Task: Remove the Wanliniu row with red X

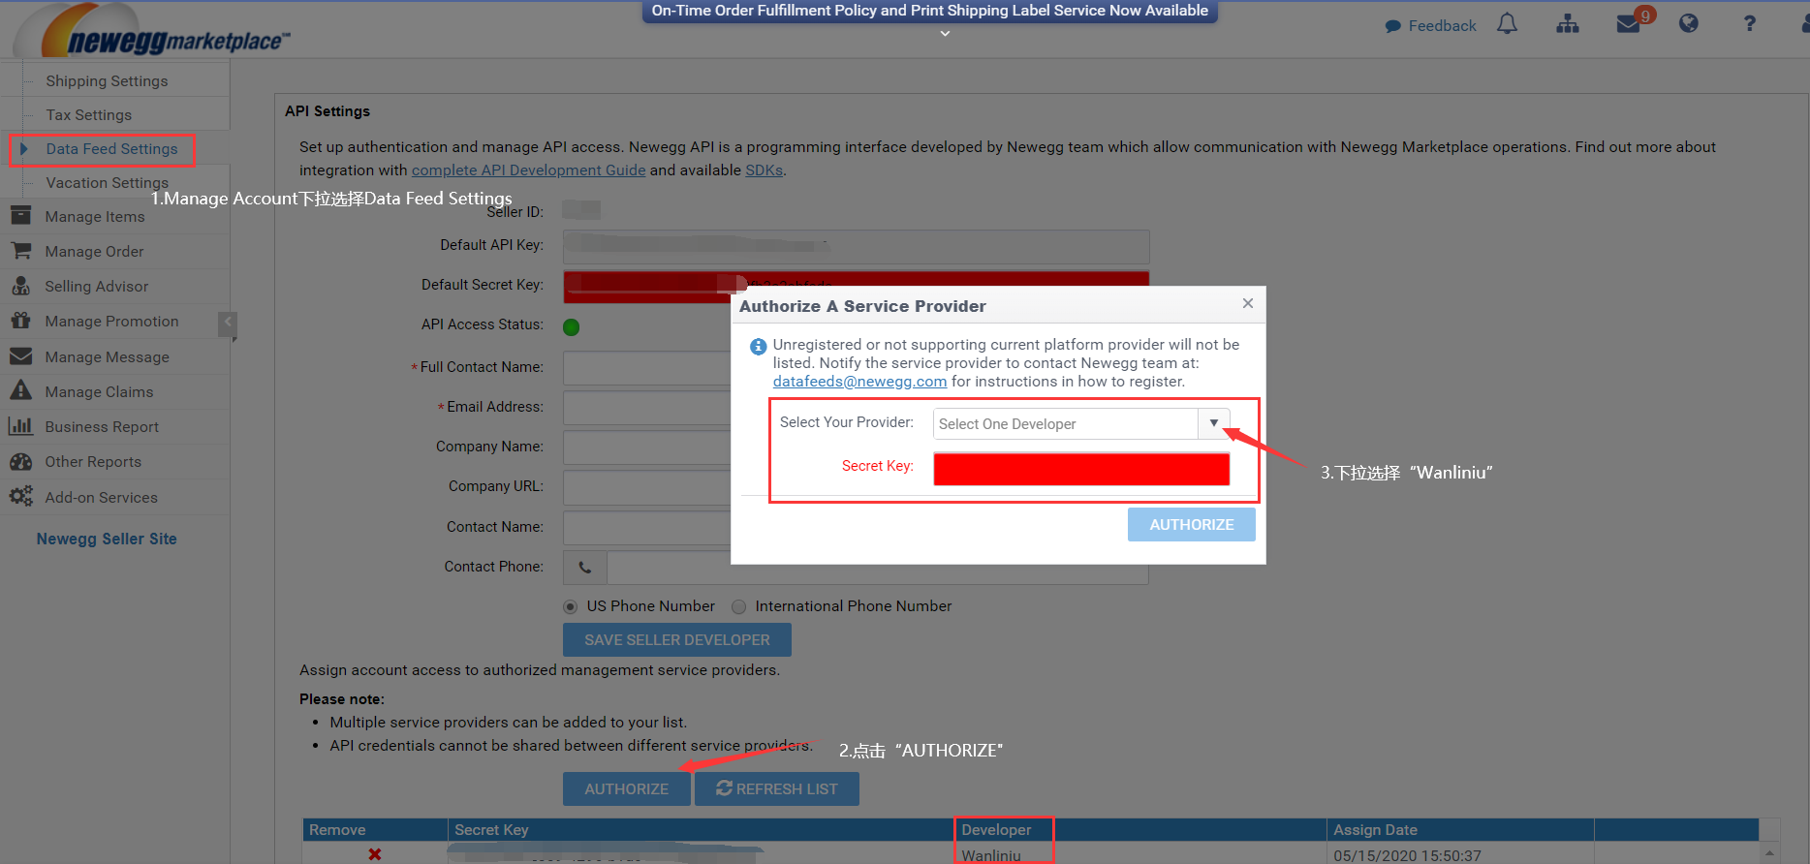Action: pos(375,854)
